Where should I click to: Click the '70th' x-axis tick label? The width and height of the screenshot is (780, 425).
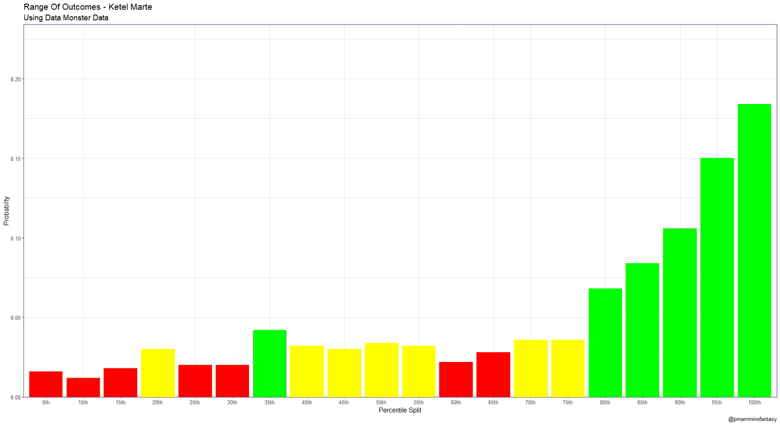[x=530, y=403]
